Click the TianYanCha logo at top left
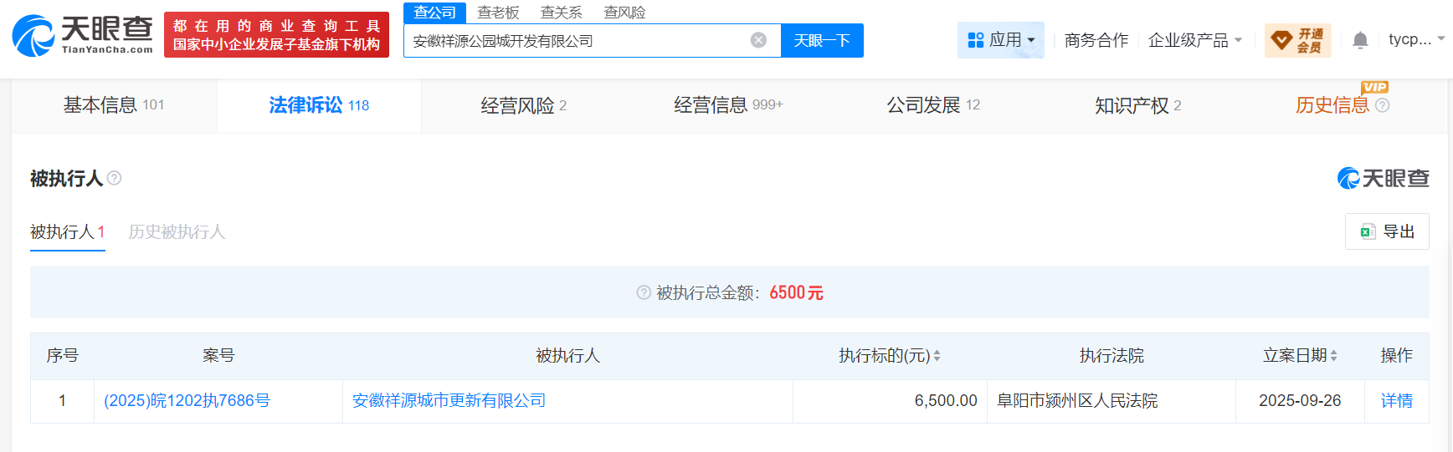 82,35
